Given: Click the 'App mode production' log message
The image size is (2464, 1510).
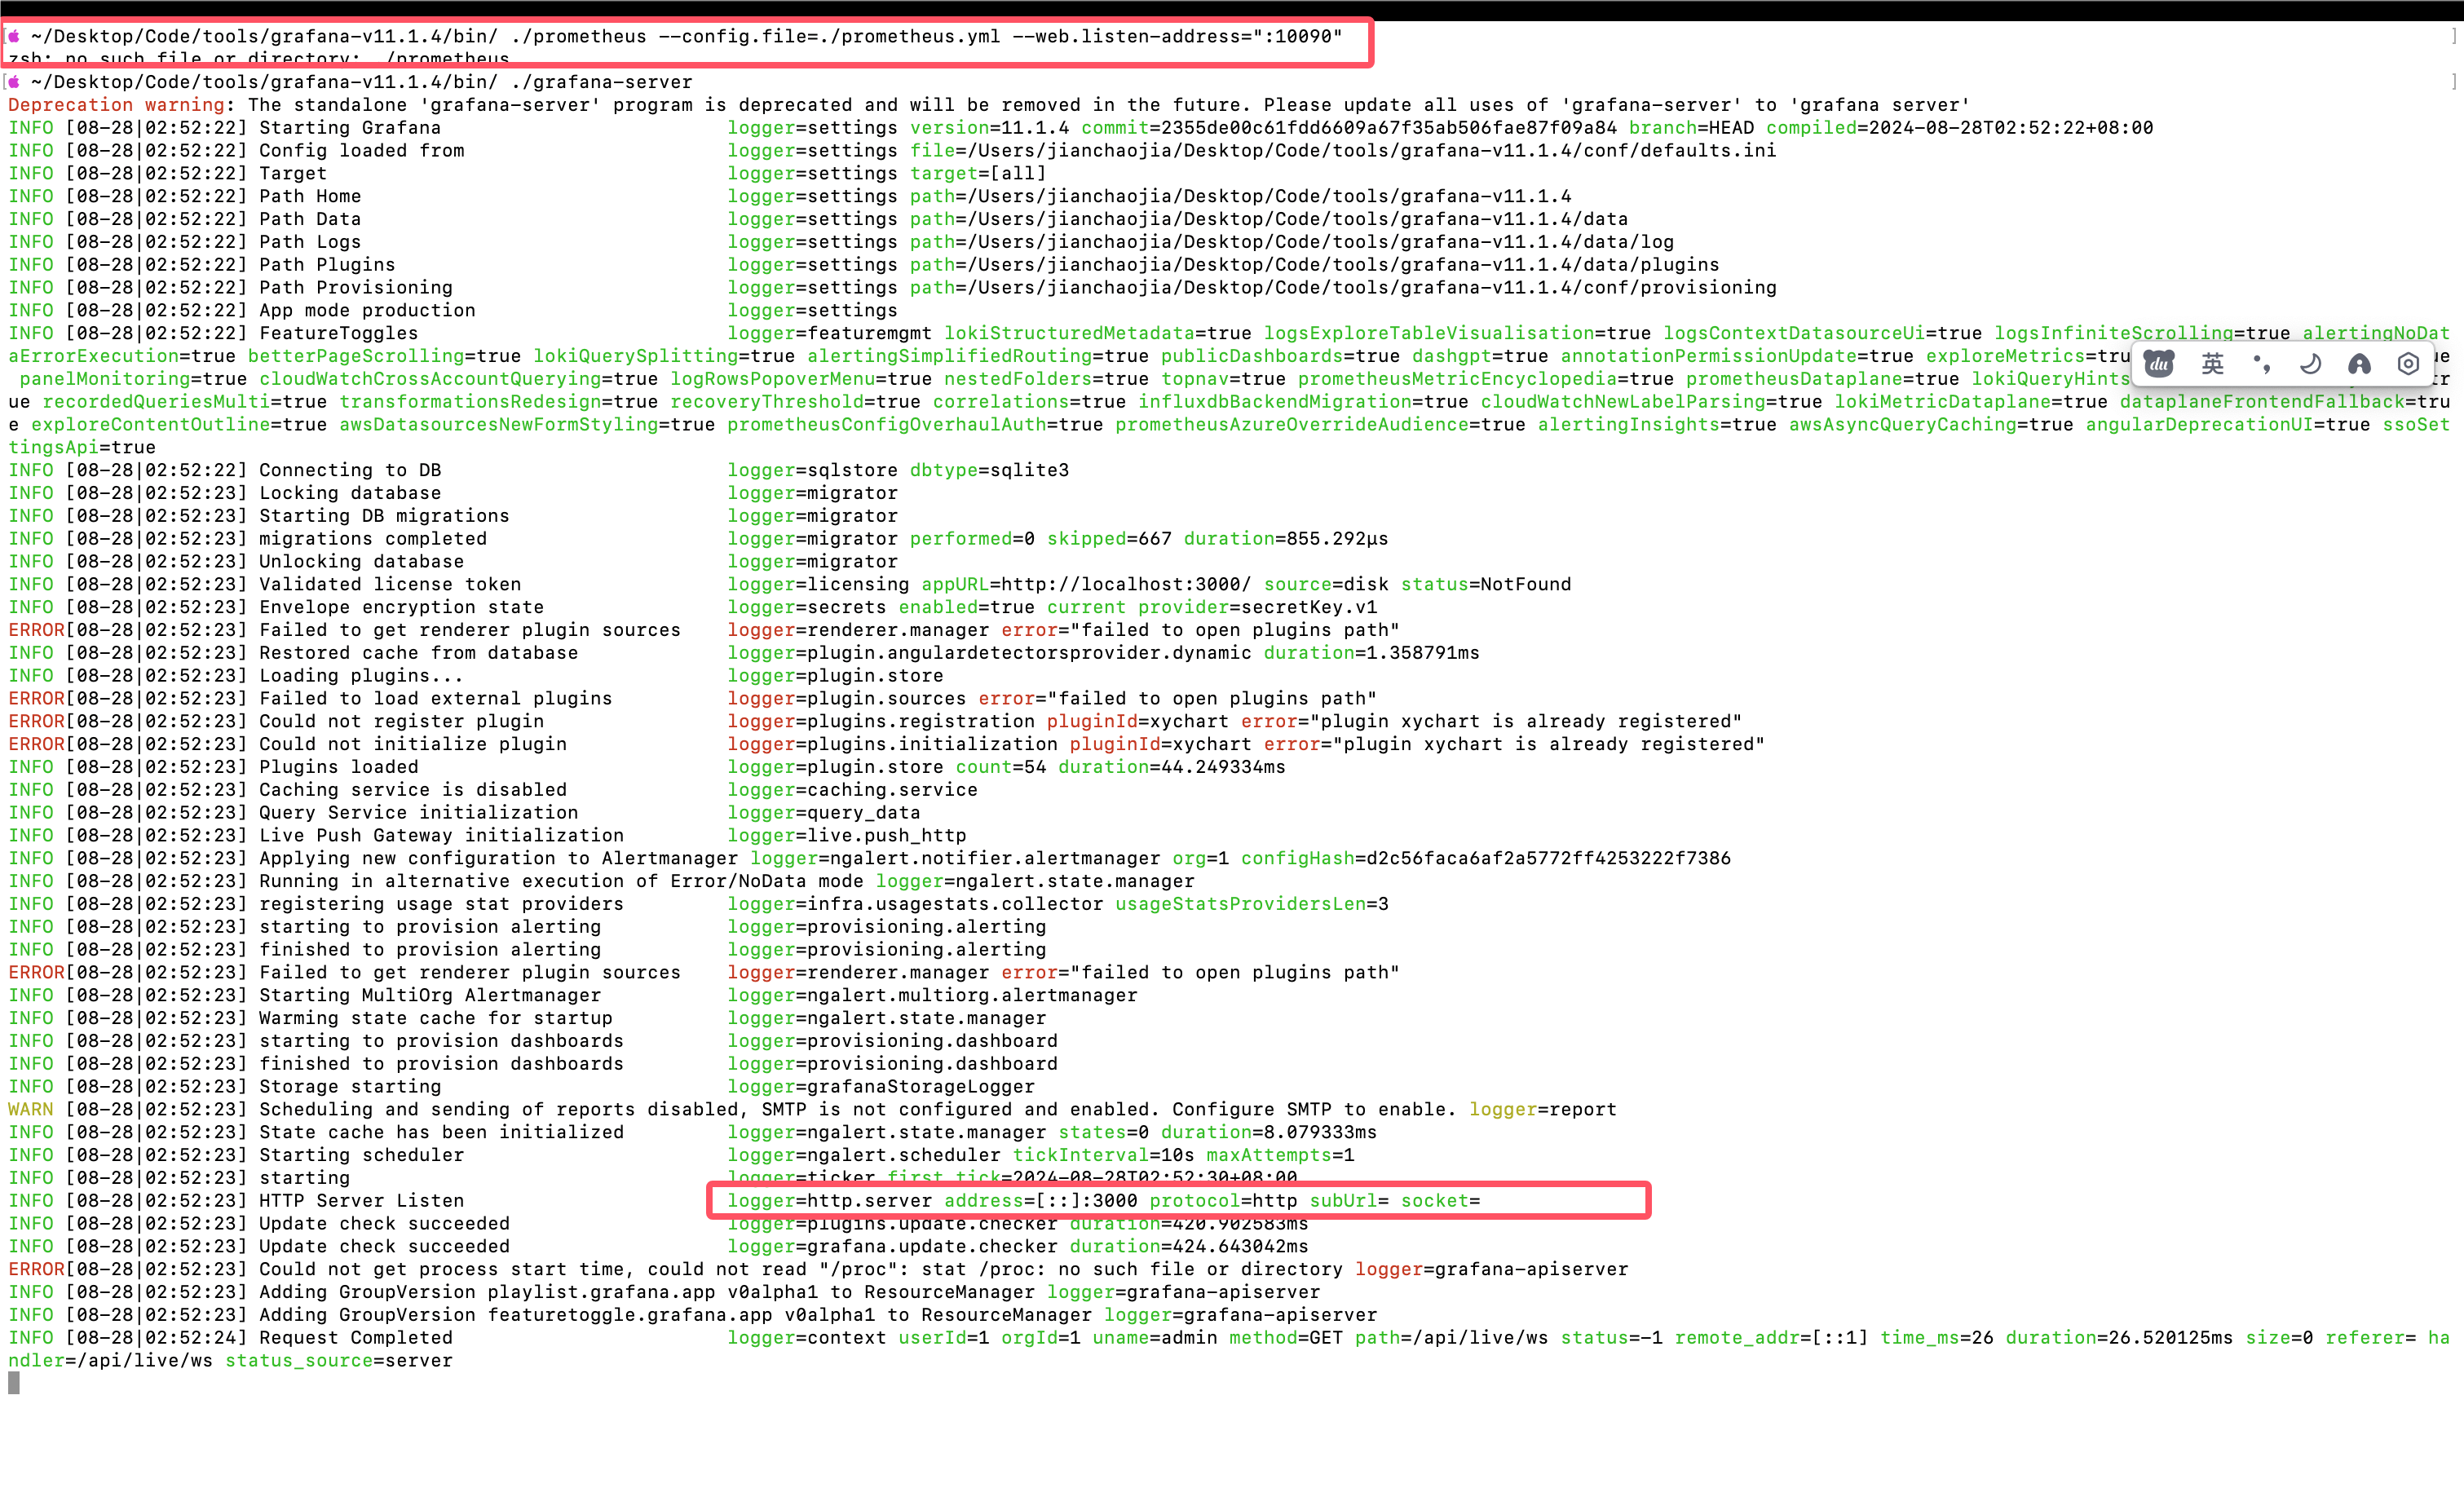Looking at the screenshot, I should pyautogui.click(x=367, y=311).
